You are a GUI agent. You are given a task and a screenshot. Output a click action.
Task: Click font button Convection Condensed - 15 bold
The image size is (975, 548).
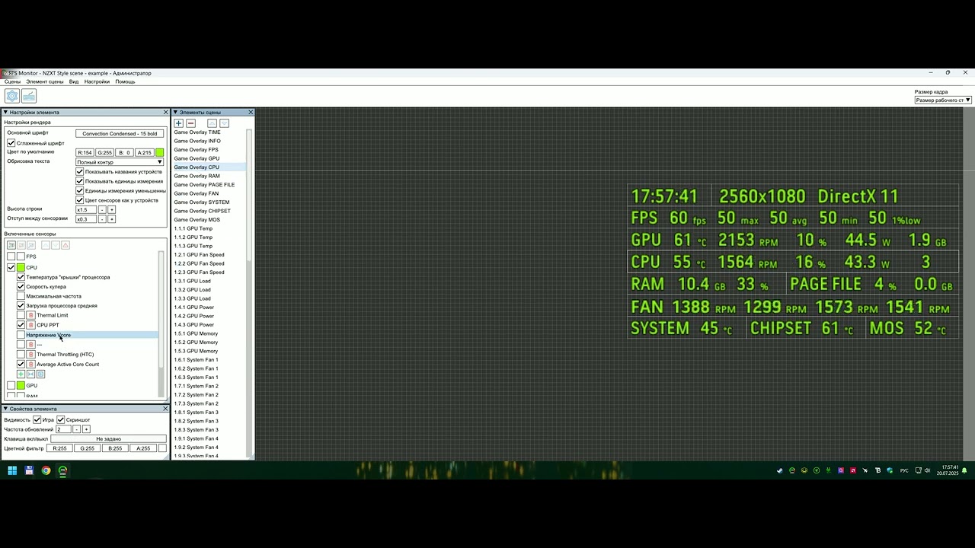[x=120, y=134]
